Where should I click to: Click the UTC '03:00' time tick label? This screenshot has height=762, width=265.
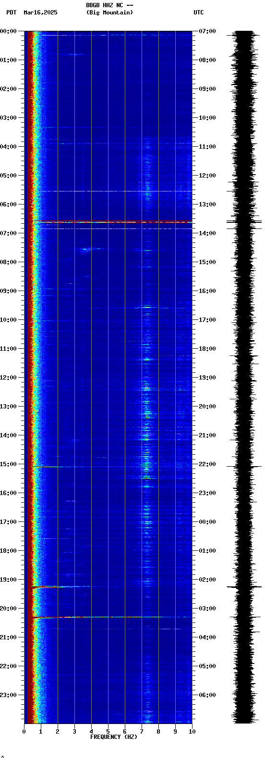207,609
